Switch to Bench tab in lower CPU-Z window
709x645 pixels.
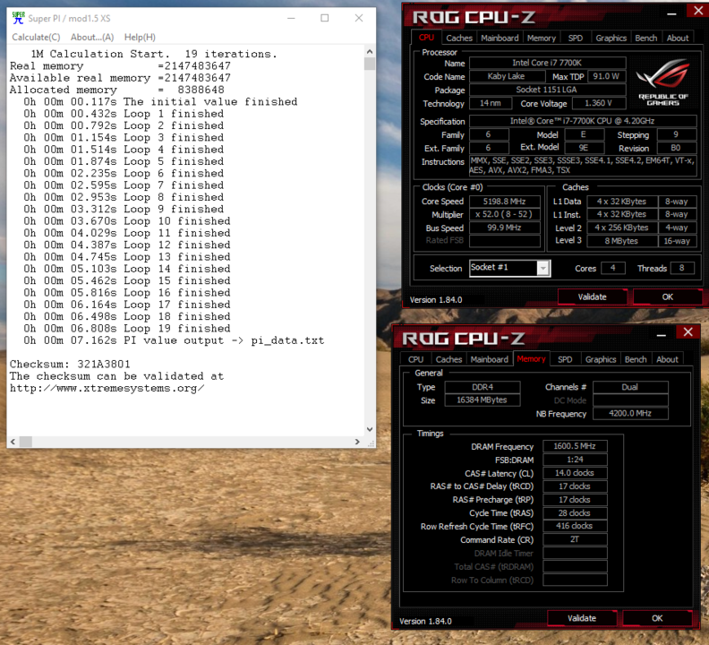tap(636, 359)
